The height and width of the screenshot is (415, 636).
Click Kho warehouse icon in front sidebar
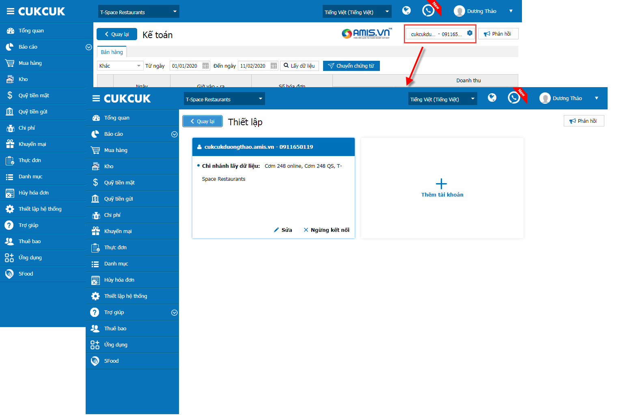pyautogui.click(x=96, y=166)
